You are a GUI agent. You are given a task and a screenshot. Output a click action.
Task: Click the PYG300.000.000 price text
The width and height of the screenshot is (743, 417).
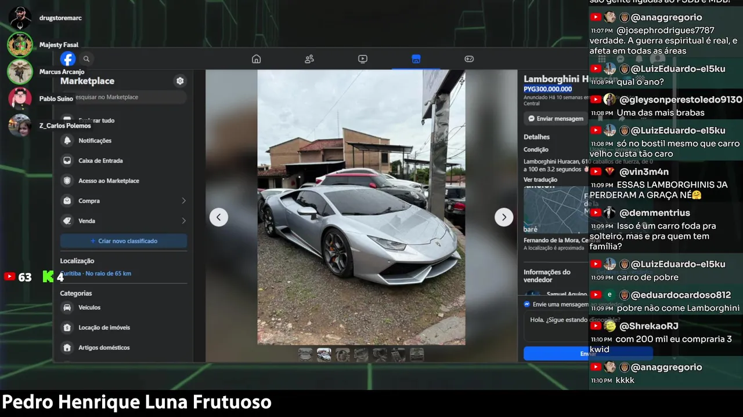tap(548, 89)
